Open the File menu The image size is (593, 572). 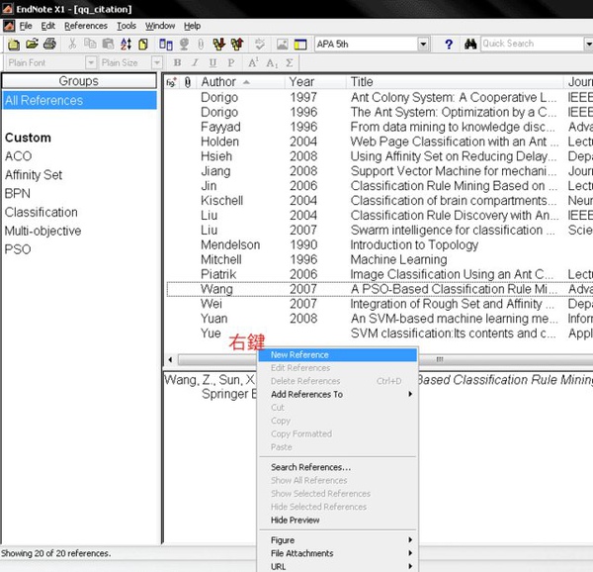point(26,26)
